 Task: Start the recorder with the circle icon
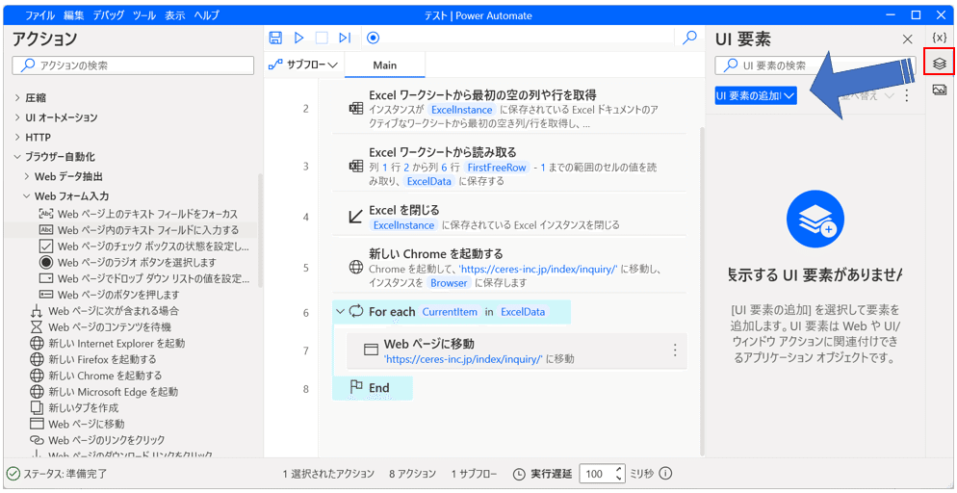pyautogui.click(x=373, y=38)
